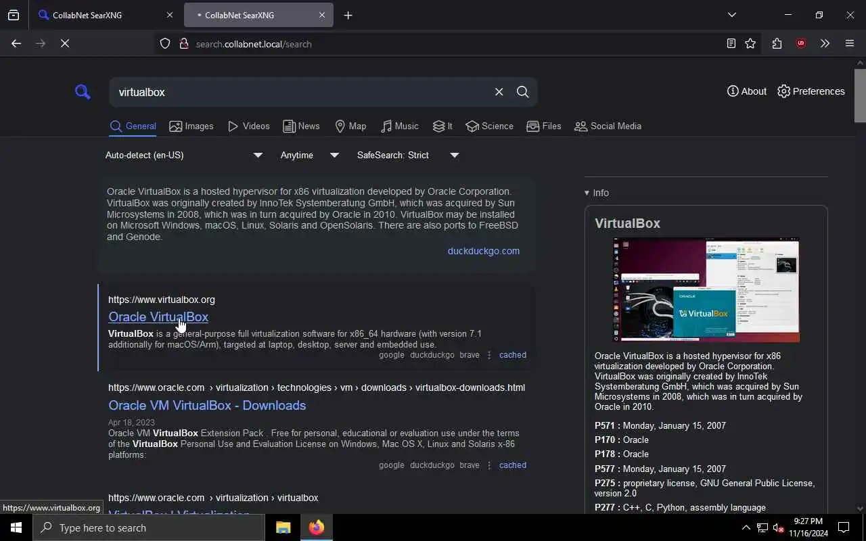This screenshot has width=866, height=541.
Task: Click inside the virtualbox search field
Action: click(x=301, y=92)
